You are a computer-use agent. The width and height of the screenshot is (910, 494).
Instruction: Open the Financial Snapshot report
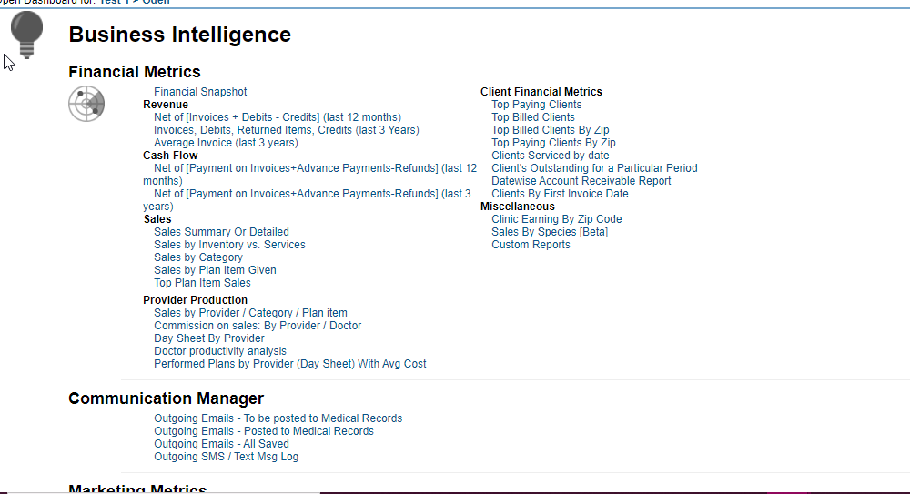click(200, 92)
